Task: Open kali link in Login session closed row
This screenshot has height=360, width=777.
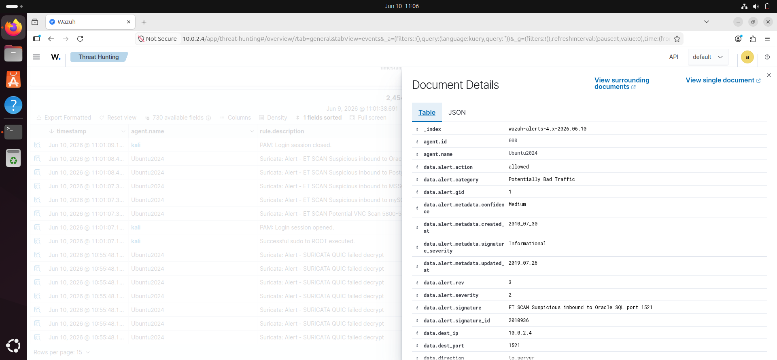Action: [136, 145]
